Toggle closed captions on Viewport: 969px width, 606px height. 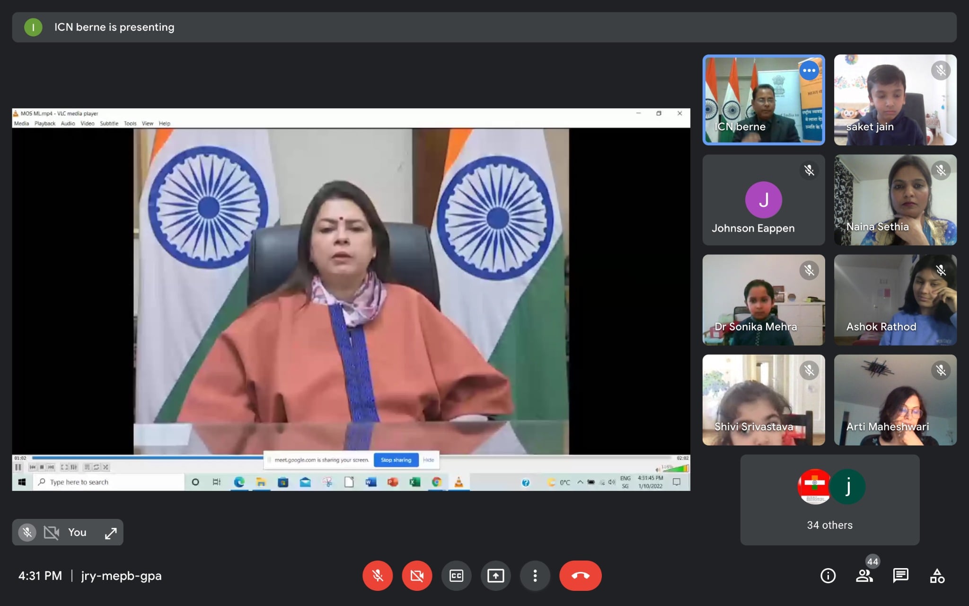coord(456,576)
